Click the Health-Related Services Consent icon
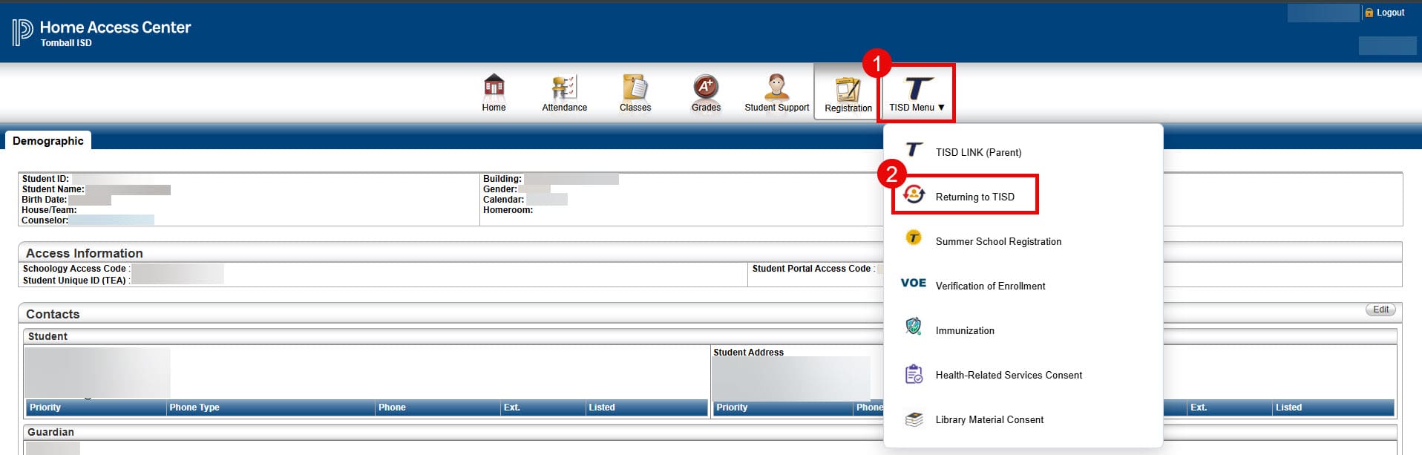The image size is (1422, 455). [914, 374]
